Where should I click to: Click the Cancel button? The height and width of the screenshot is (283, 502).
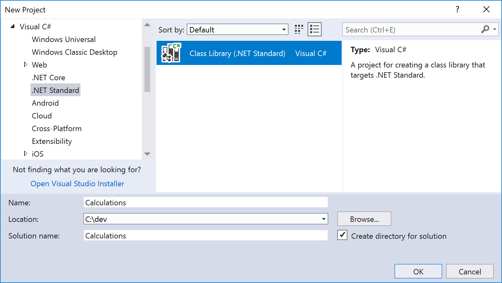click(x=470, y=272)
